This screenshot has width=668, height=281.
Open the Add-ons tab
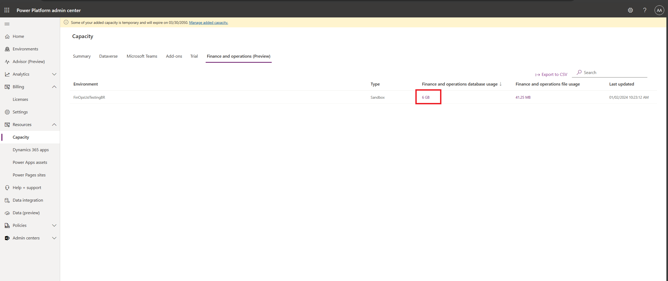(x=174, y=56)
